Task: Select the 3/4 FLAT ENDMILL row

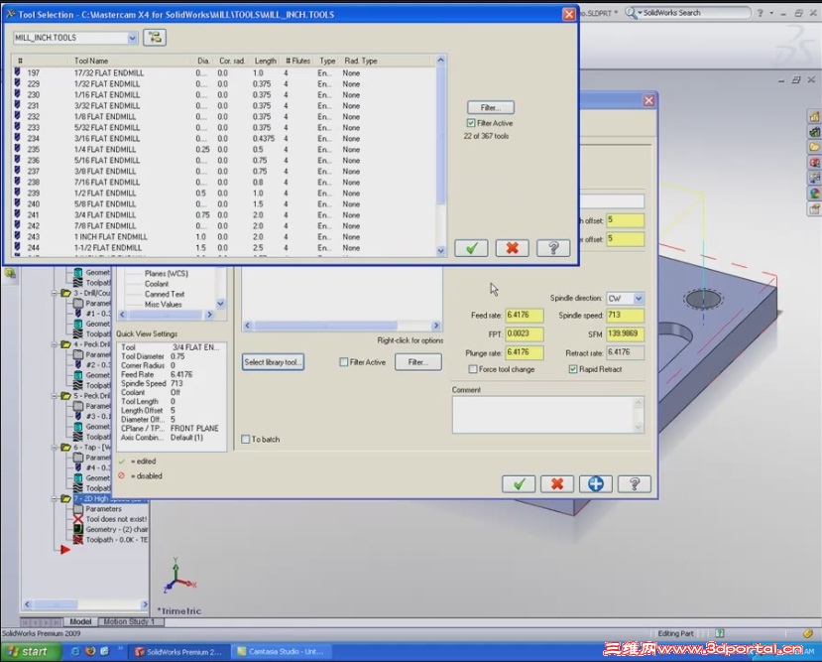Action: [225, 215]
